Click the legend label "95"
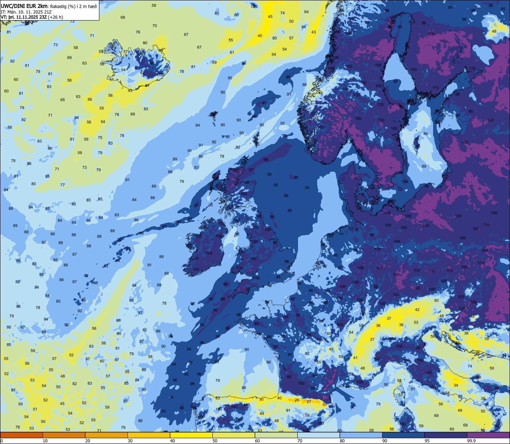 428,441
